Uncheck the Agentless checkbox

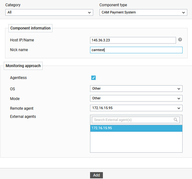pos(93,78)
